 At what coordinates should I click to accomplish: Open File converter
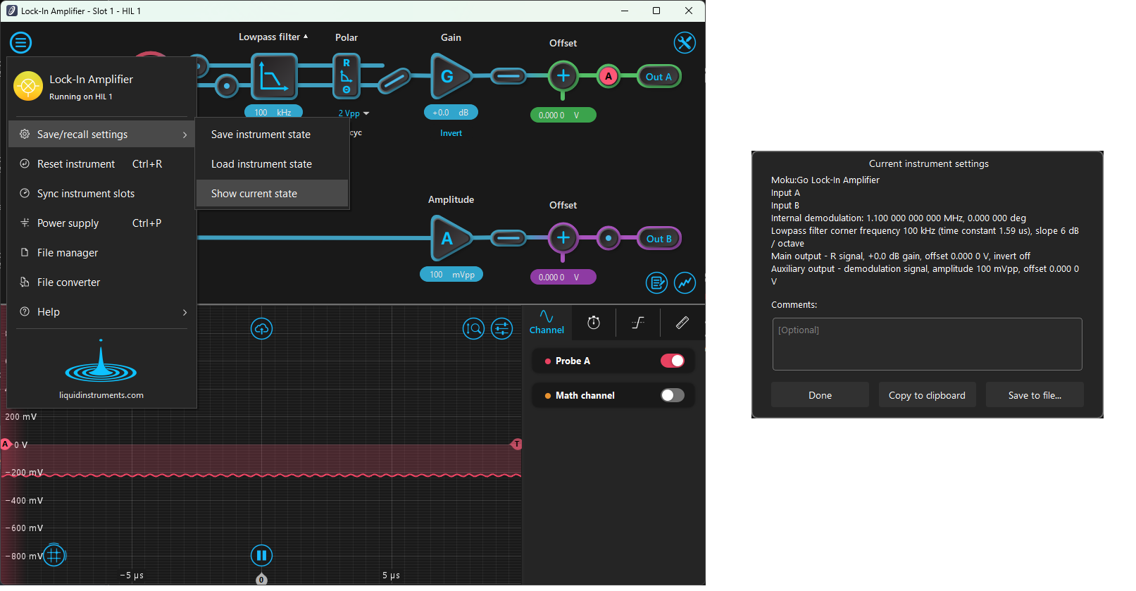[x=101, y=282]
